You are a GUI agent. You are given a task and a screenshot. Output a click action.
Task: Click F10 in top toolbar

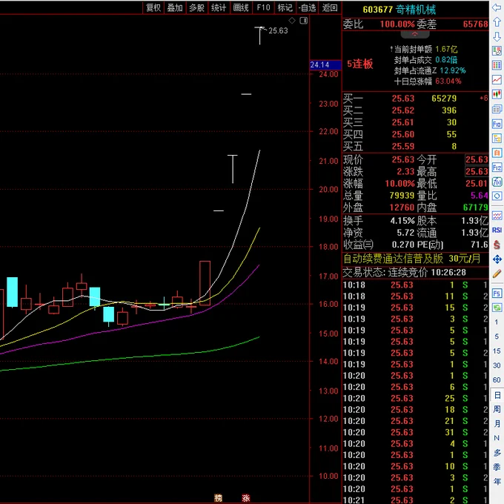[263, 7]
